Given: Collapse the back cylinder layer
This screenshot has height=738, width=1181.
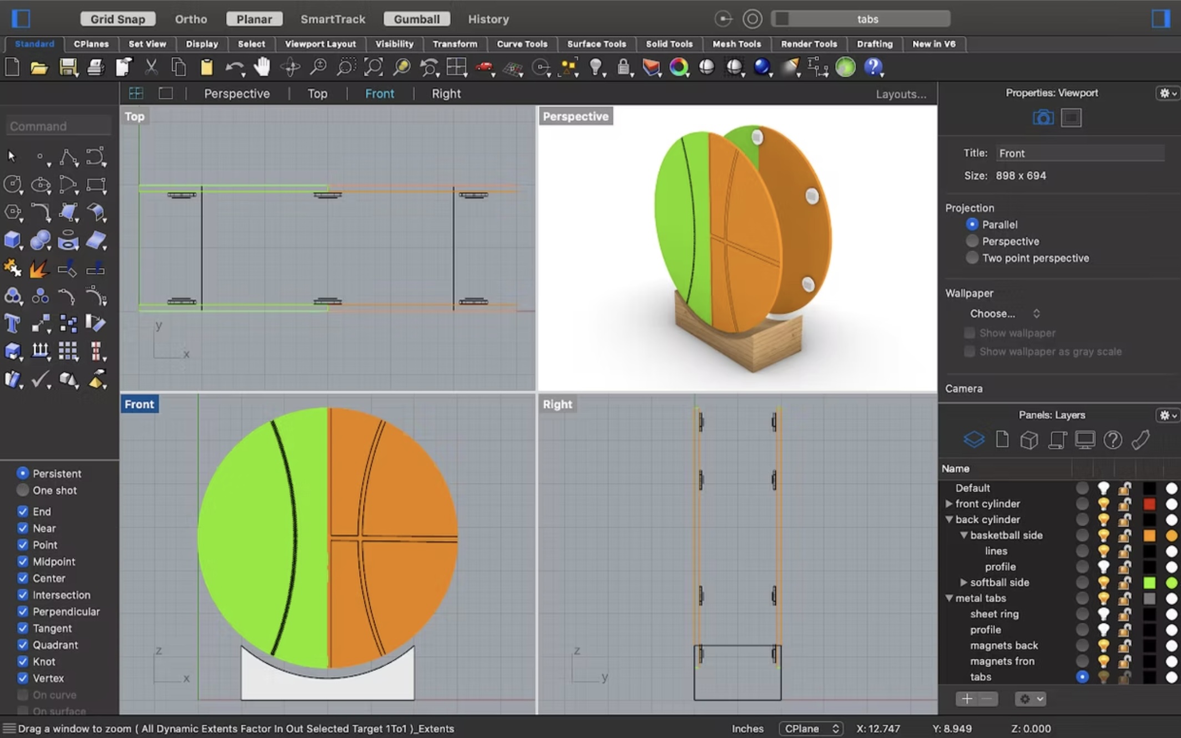Looking at the screenshot, I should coord(949,519).
